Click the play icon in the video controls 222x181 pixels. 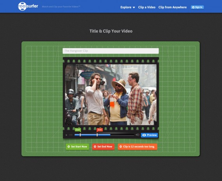coord(66,135)
